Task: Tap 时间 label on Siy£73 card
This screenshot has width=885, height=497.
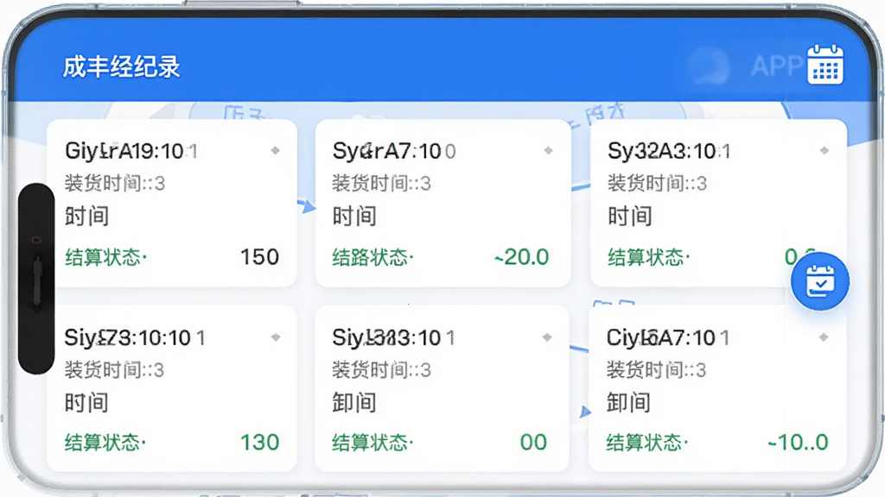Action: [x=86, y=403]
